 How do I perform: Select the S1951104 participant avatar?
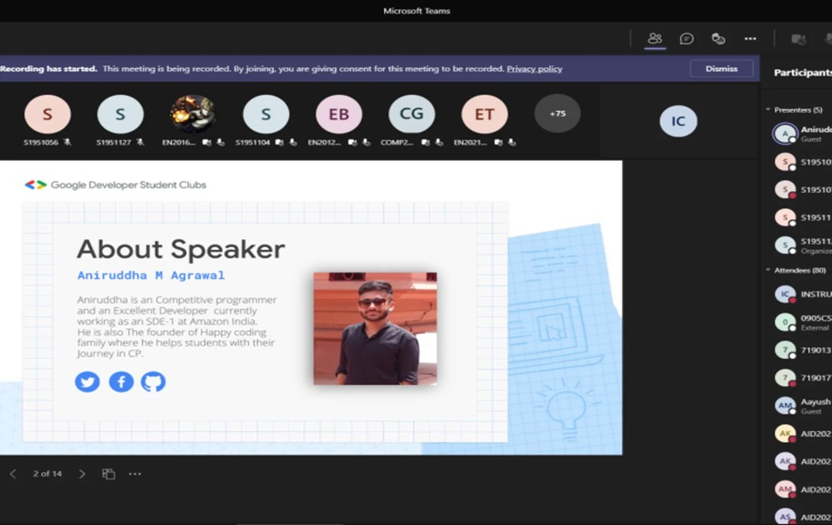click(266, 114)
